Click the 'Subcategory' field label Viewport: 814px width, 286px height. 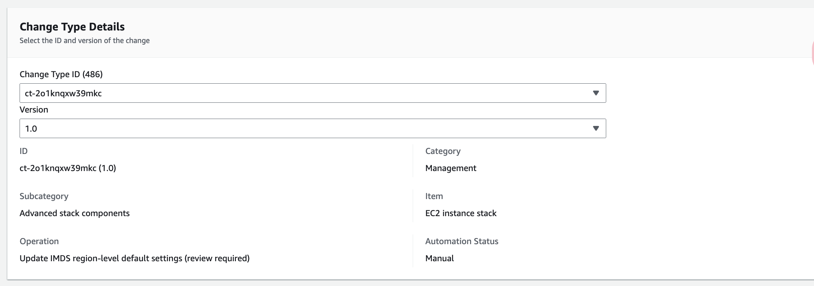[44, 196]
